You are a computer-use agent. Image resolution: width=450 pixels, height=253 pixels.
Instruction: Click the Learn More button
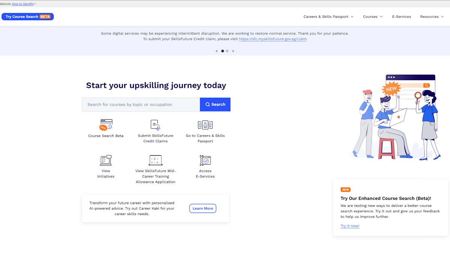pos(202,208)
